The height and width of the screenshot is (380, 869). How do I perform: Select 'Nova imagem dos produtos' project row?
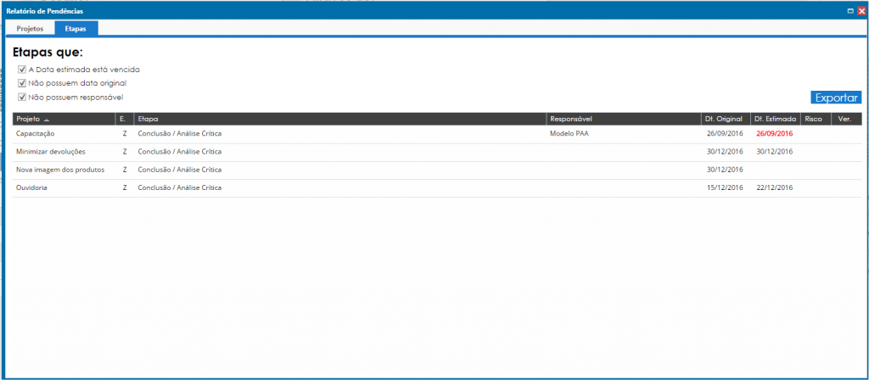click(437, 170)
